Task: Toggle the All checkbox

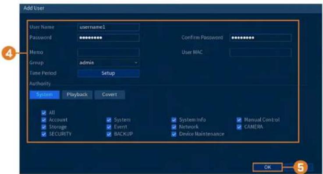Action: (x=44, y=113)
